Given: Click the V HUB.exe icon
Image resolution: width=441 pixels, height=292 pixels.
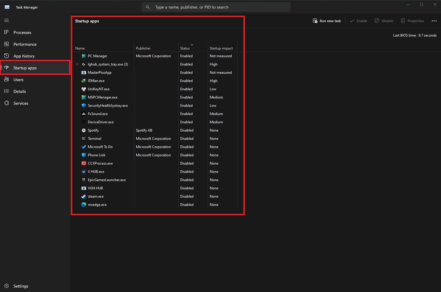Looking at the screenshot, I should coord(84,172).
